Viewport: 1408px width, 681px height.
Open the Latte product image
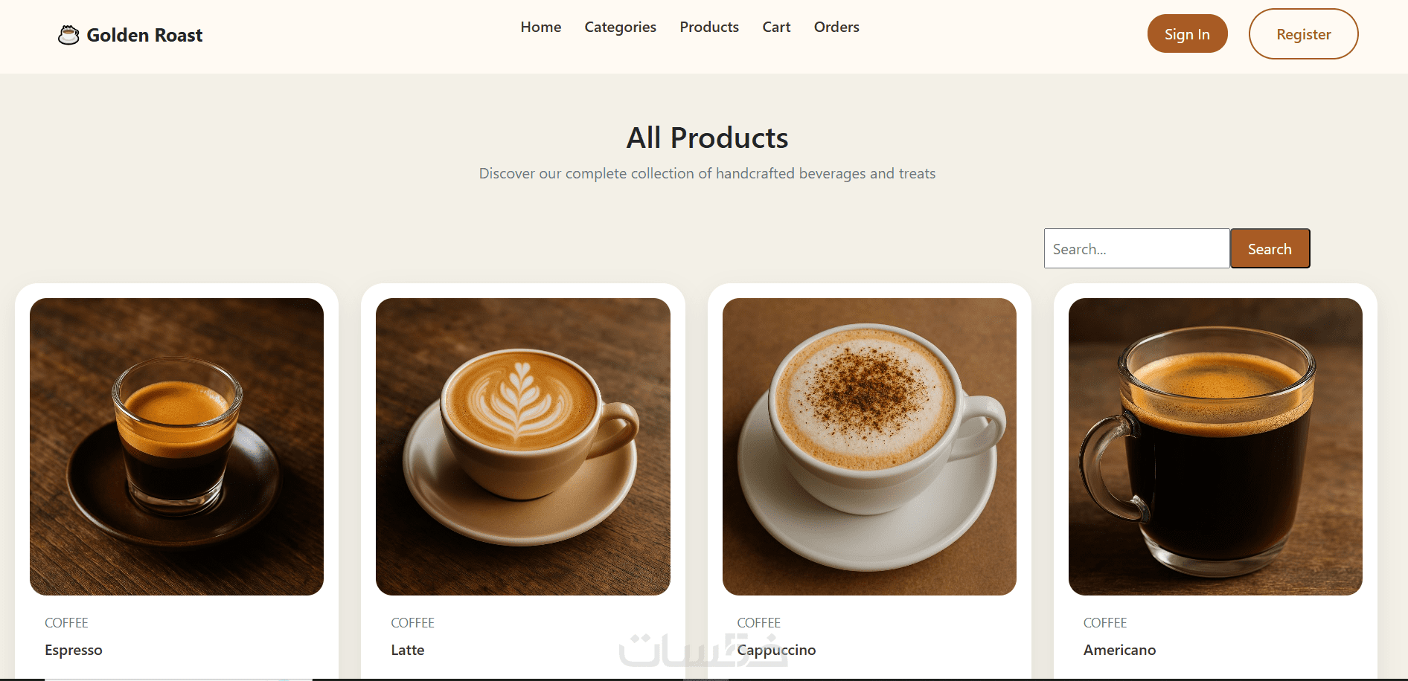pos(522,447)
